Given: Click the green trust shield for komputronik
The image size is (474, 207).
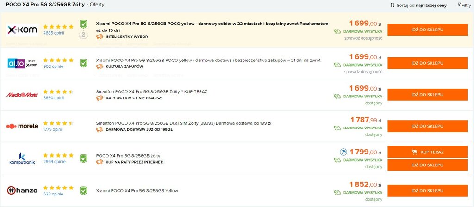Looking at the screenshot, I should 83,158.
